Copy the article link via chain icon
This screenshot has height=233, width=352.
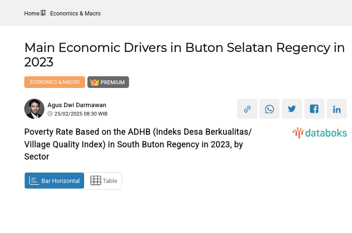pyautogui.click(x=247, y=109)
